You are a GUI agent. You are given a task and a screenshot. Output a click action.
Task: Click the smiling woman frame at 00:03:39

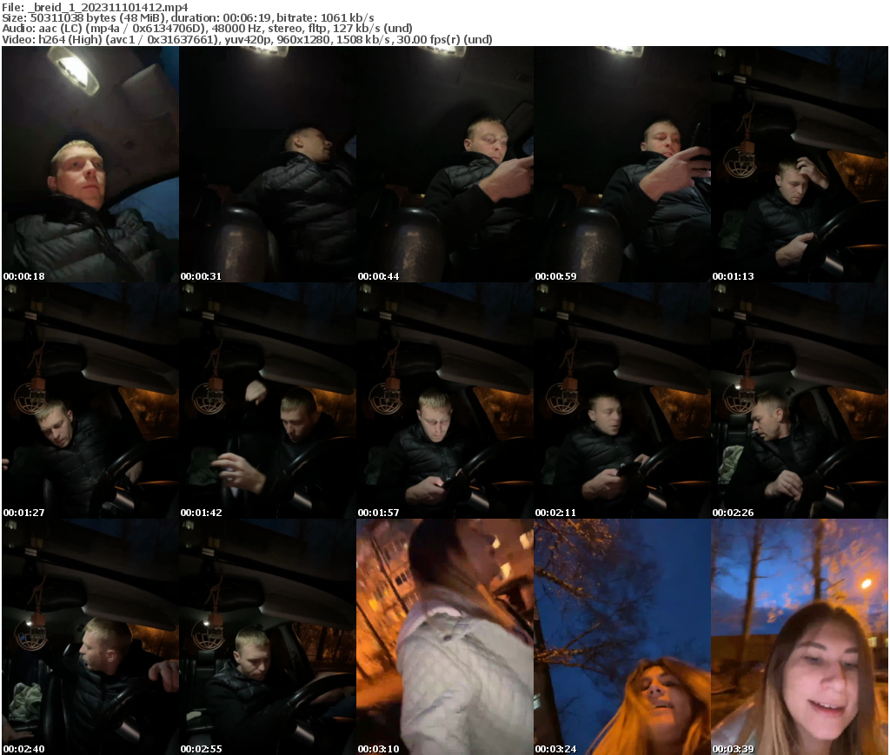(800, 638)
